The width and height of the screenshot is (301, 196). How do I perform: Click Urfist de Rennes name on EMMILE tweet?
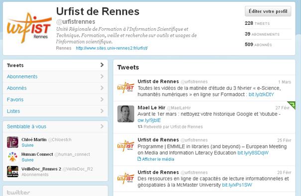point(158,140)
